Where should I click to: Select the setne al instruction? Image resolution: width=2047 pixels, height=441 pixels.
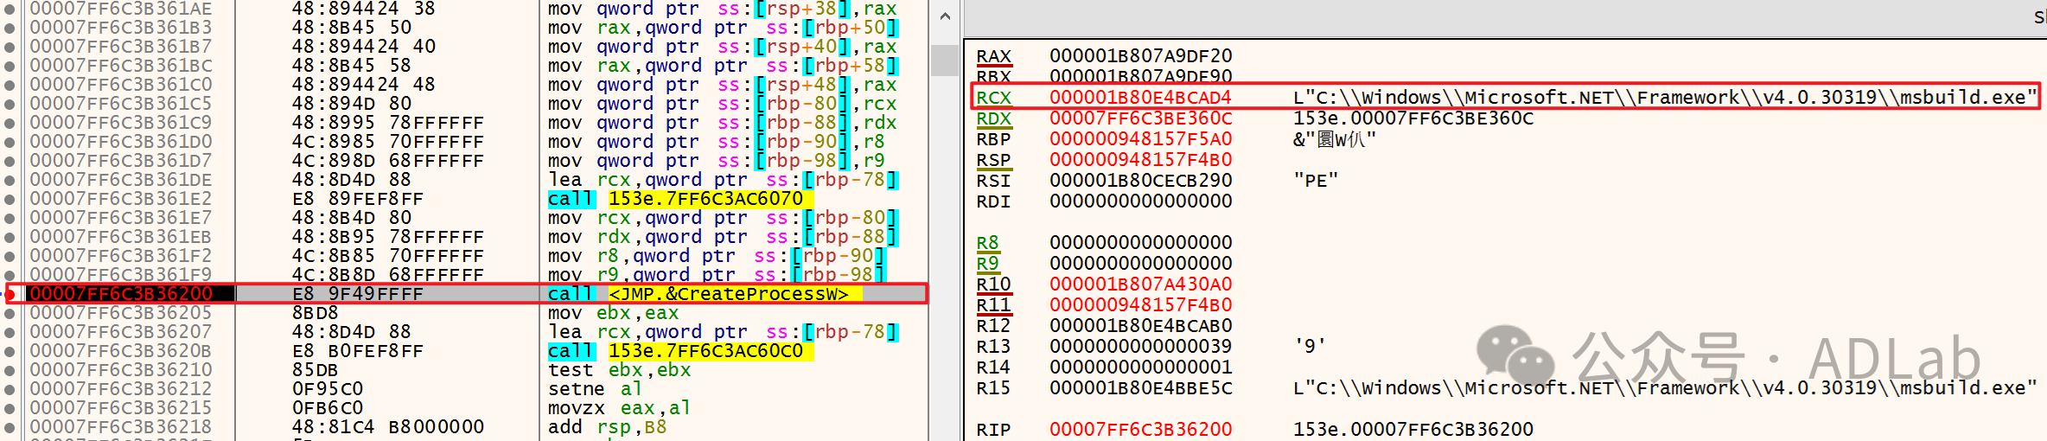(x=594, y=389)
